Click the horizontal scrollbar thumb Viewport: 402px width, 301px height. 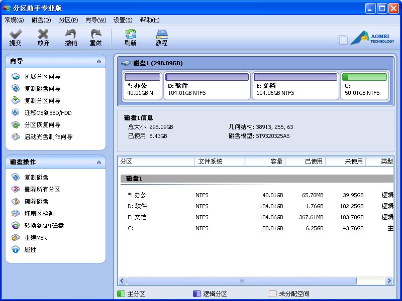click(x=242, y=281)
